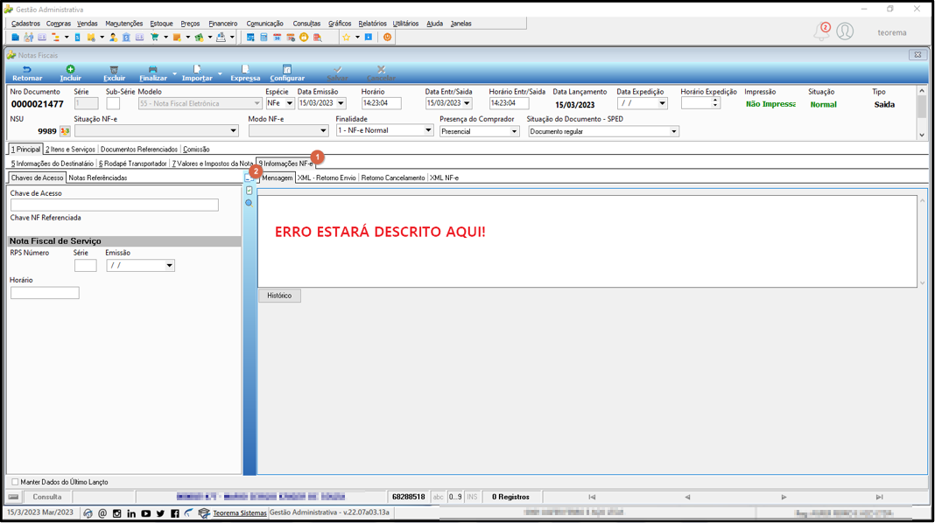Click the Facebook icon in status bar
Viewport: 935px width, 523px height.
click(x=175, y=513)
